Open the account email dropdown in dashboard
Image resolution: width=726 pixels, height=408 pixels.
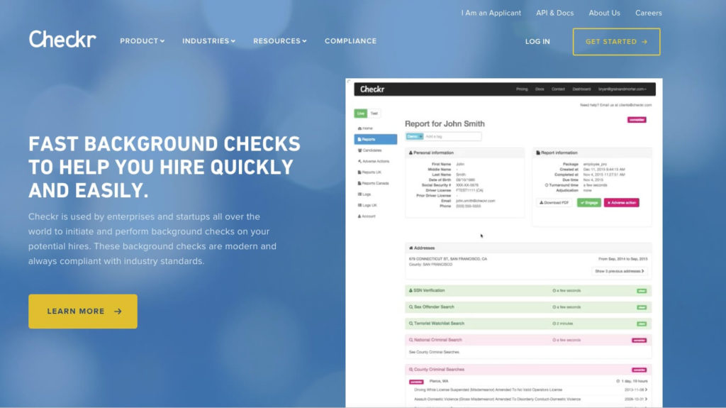coord(622,89)
